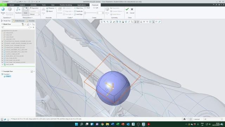Select GAS_TANK_CAP_HANDLE part row
This screenshot has height=127, width=225.
point(15,62)
